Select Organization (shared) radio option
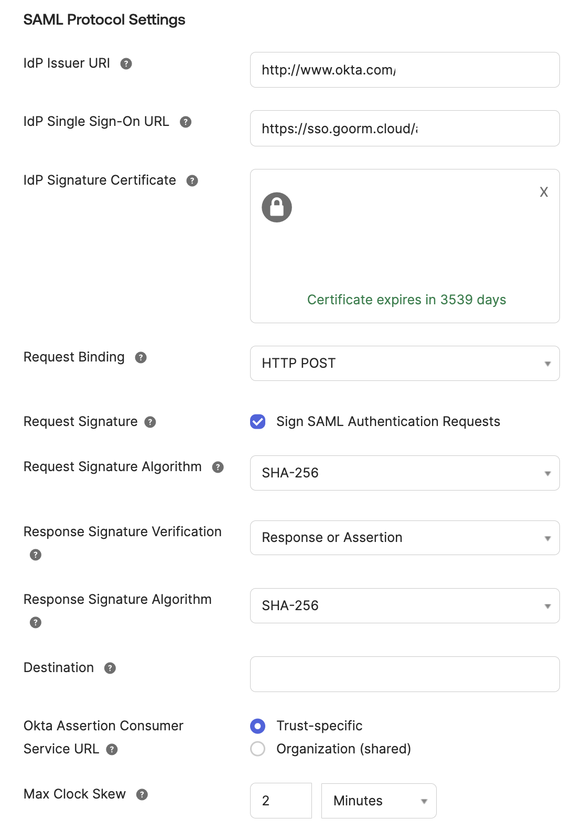Screen dimensions: 583x830 [x=258, y=749]
